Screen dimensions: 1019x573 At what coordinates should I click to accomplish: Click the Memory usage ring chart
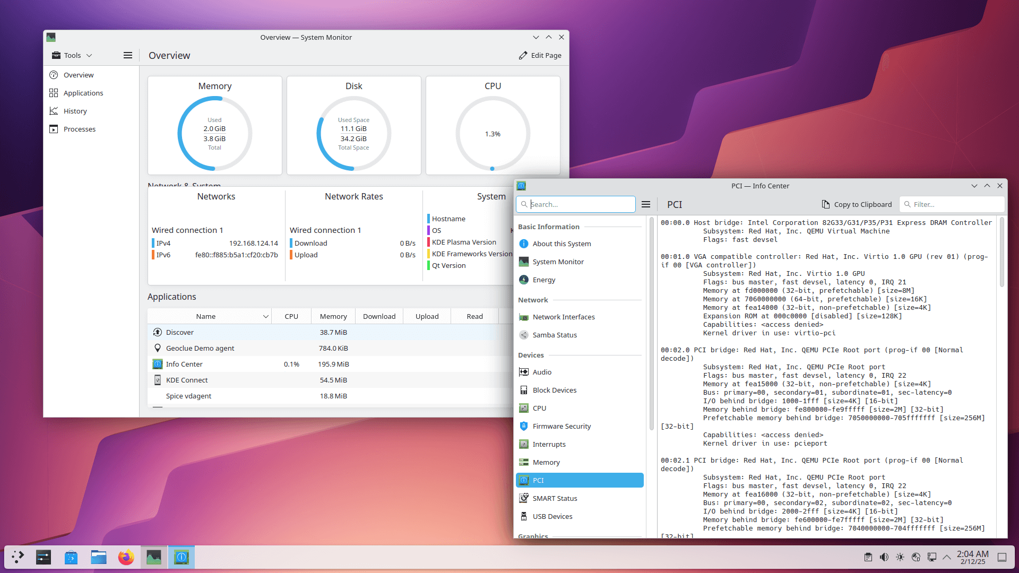214,133
